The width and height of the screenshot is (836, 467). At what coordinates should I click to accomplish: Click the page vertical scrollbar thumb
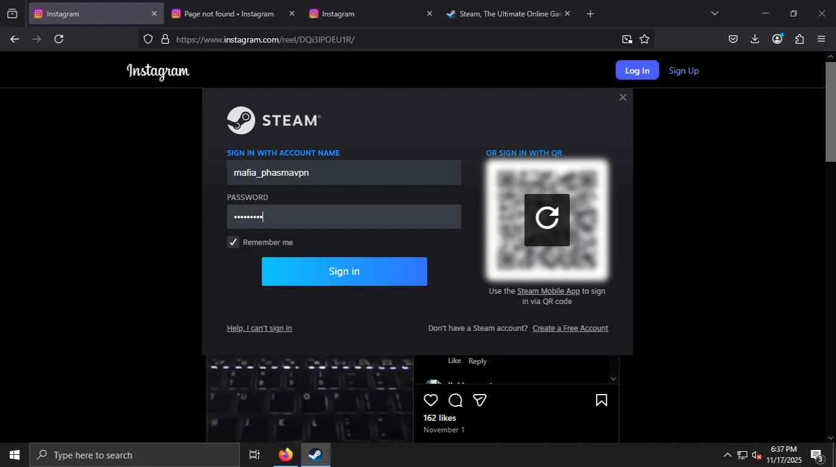point(831,111)
